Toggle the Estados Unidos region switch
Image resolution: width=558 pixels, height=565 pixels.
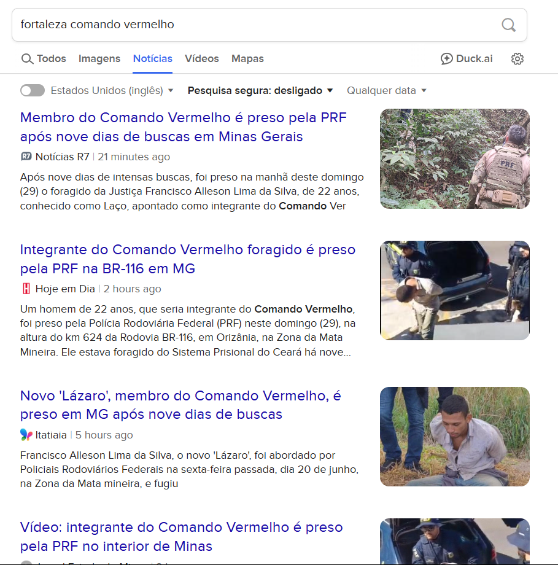tap(33, 90)
